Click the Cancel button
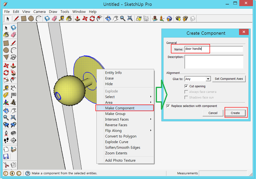Image resolution: width=256 pixels, height=179 pixels. pos(213,113)
